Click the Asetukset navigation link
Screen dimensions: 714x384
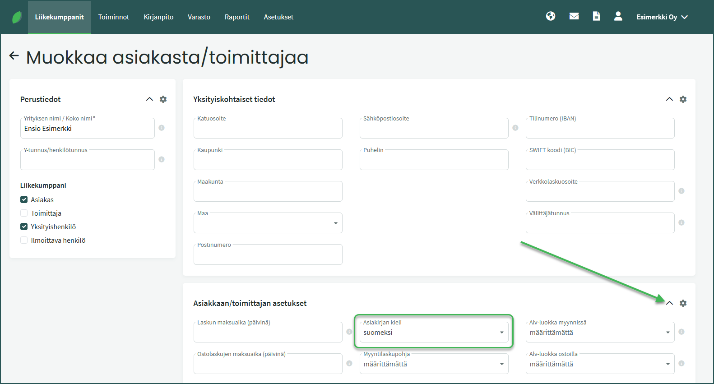click(278, 17)
